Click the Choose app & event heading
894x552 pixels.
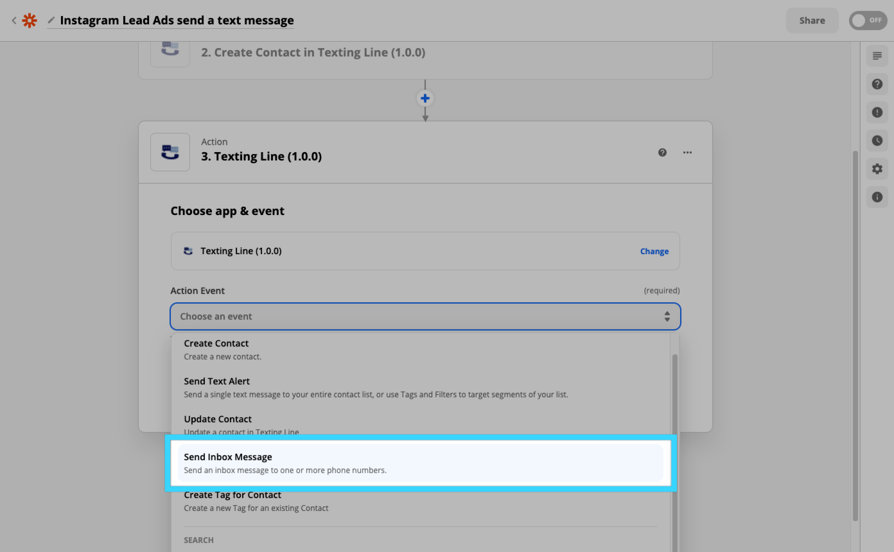coord(227,211)
